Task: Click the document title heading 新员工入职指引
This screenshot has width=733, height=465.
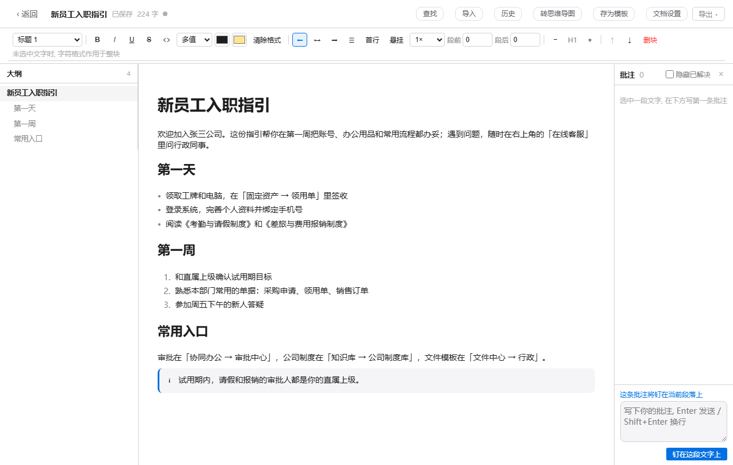Action: [214, 105]
